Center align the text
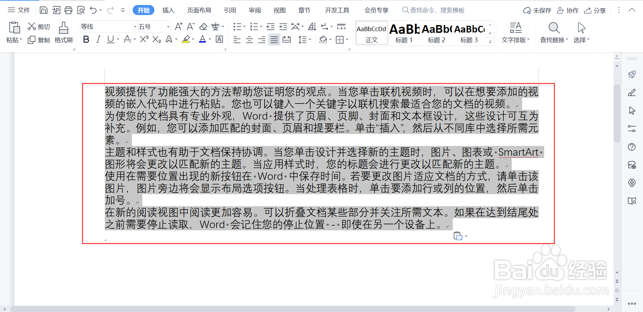Screen dimensions: 643x312 [249, 40]
